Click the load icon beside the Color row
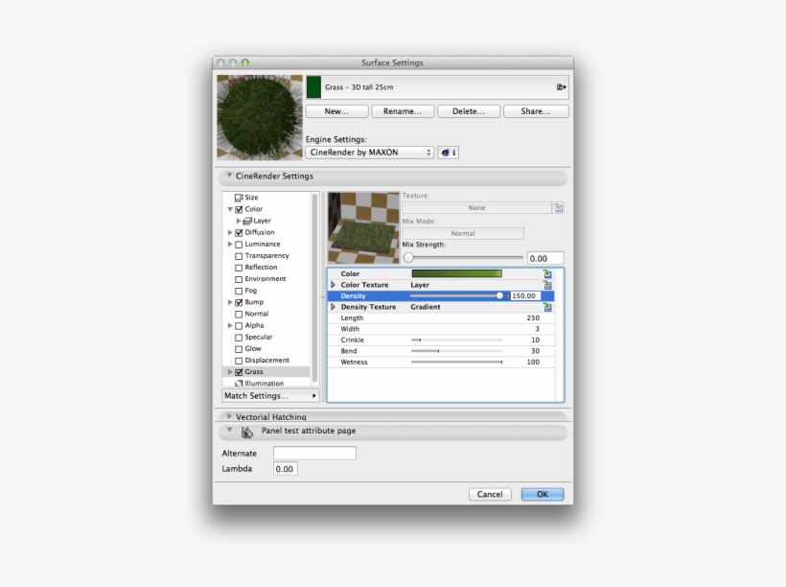 tap(547, 273)
